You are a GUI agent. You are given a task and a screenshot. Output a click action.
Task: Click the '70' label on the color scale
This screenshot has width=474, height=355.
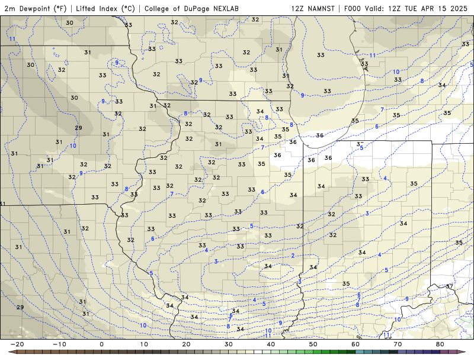pos(398,344)
